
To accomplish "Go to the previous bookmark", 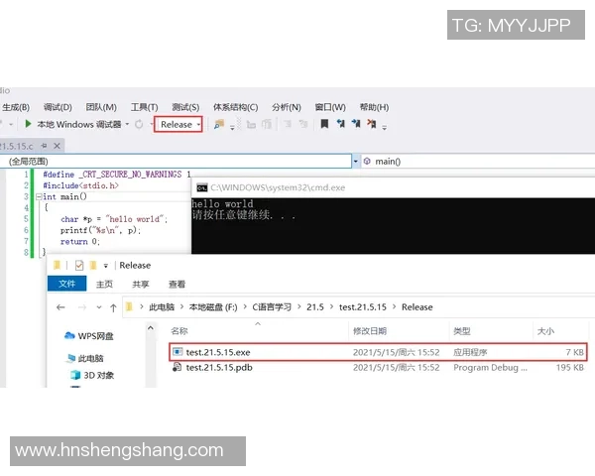I will click(341, 124).
